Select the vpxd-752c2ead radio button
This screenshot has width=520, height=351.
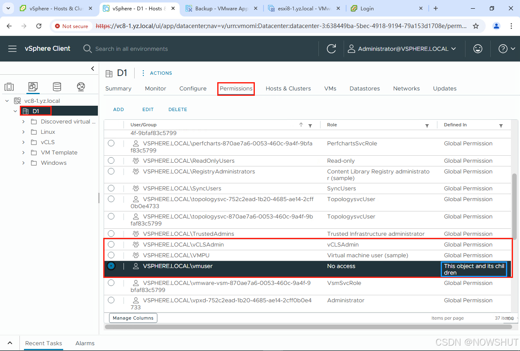coord(111,300)
